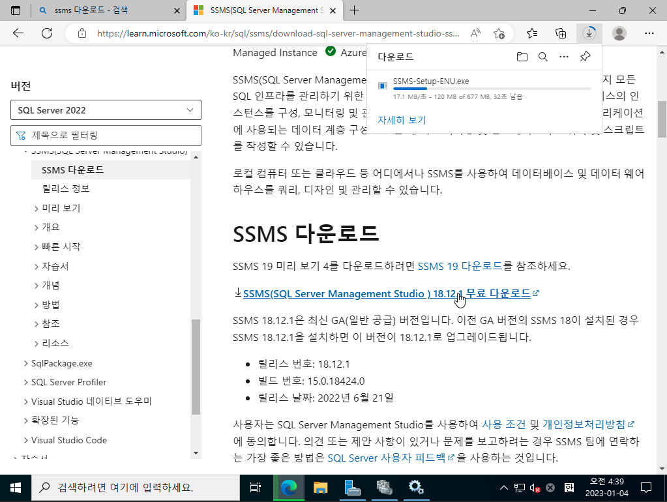Open File Explorer from taskbar
667x502 pixels.
tap(320, 488)
